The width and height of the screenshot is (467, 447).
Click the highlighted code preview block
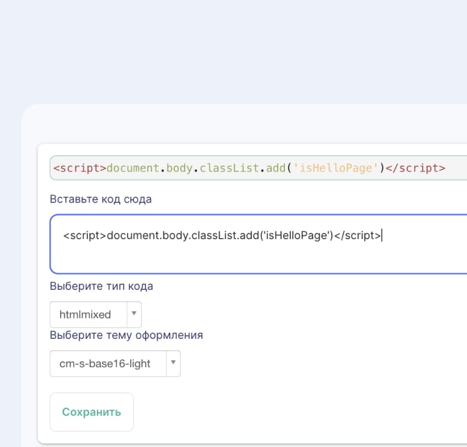[259, 168]
